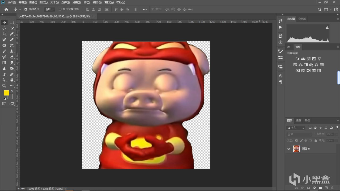Select the Lasso tool

pos(4,28)
